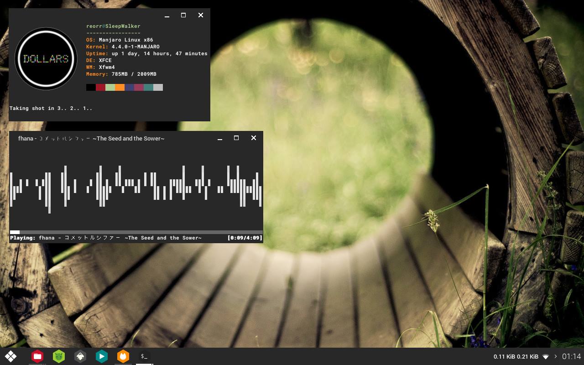Click the black color block in terminal
The height and width of the screenshot is (365, 584).
point(91,88)
